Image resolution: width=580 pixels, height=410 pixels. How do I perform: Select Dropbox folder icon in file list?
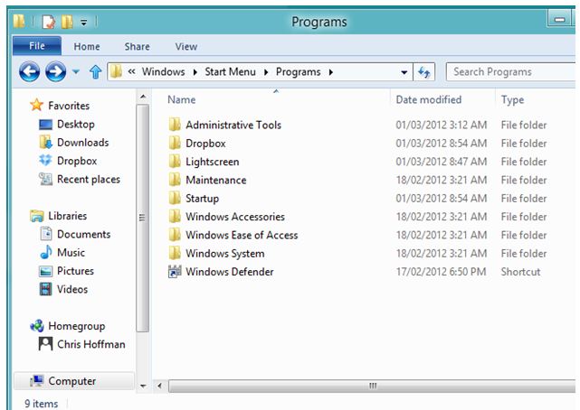[175, 144]
